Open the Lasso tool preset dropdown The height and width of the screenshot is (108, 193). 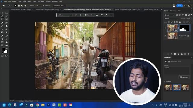[11, 6]
